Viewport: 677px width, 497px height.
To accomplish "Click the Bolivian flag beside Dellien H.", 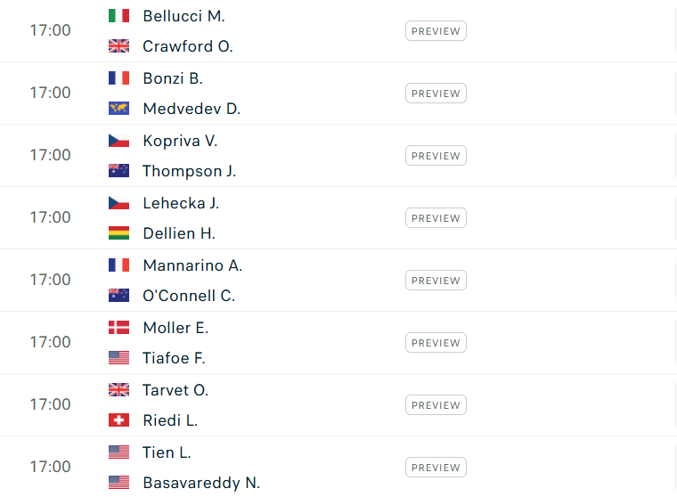I will coord(118,233).
